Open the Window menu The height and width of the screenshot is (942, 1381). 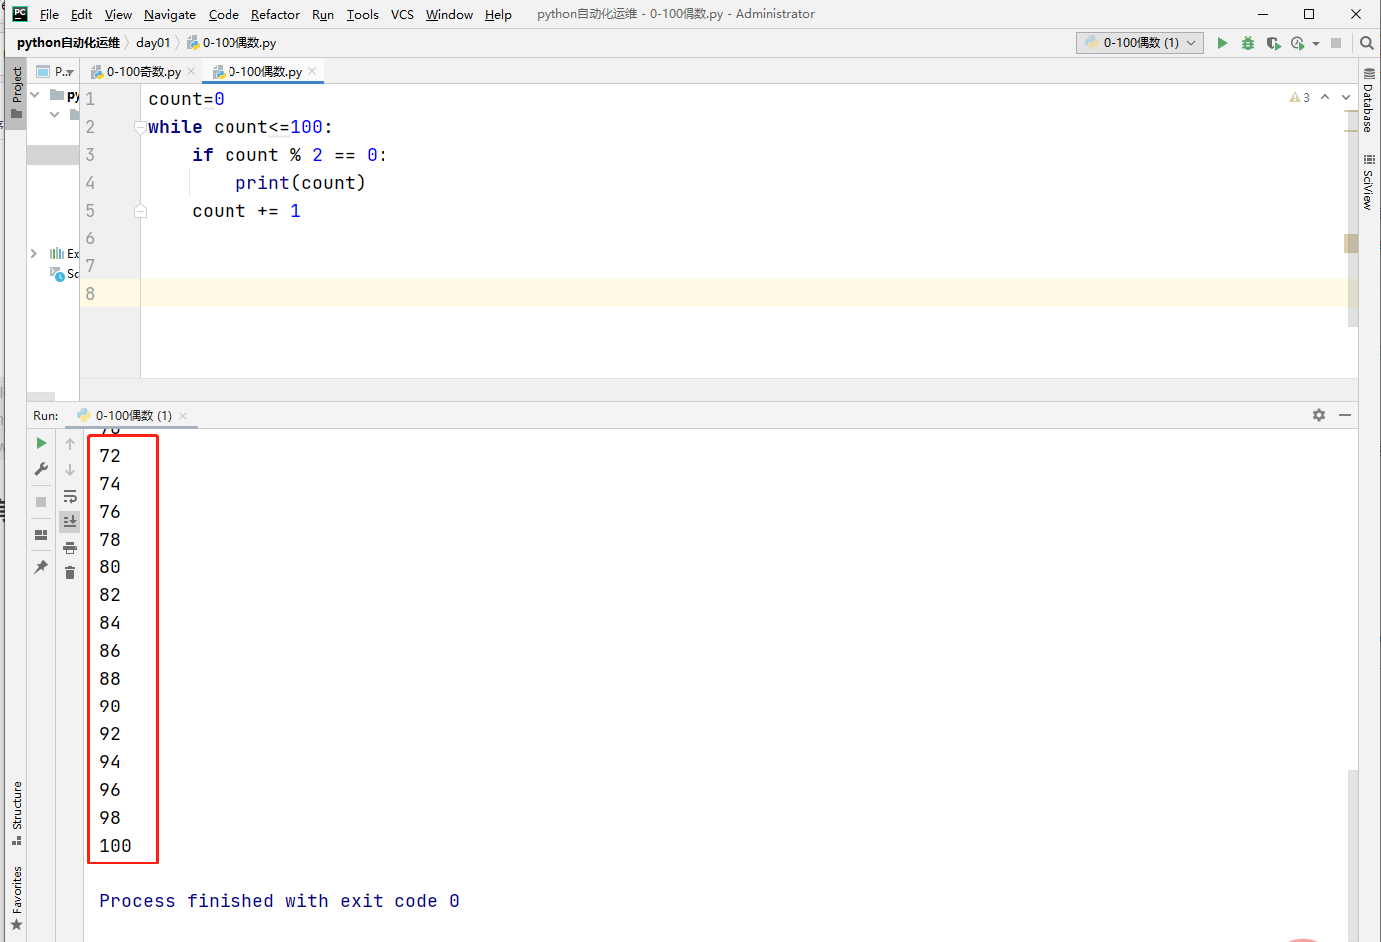[x=449, y=14]
